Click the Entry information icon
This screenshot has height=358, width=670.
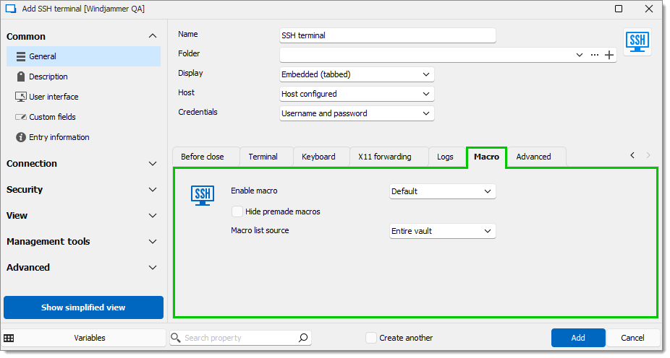(x=20, y=137)
